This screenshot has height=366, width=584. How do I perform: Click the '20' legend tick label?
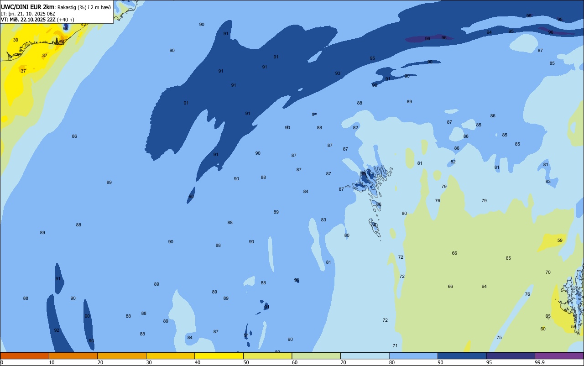tap(100, 362)
